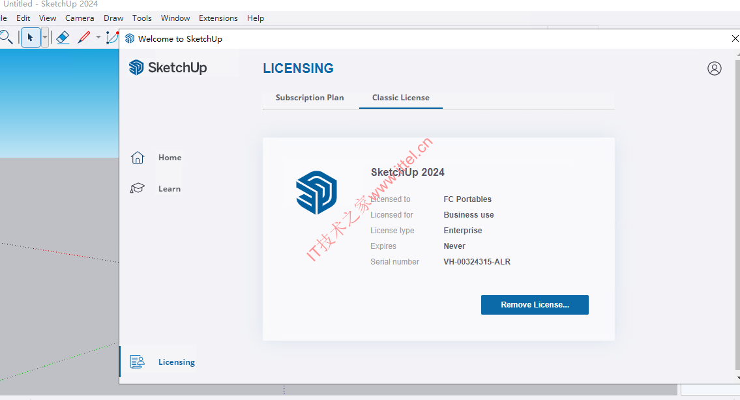
Task: Click the dialog scrollbar down arrow
Action: click(x=737, y=378)
